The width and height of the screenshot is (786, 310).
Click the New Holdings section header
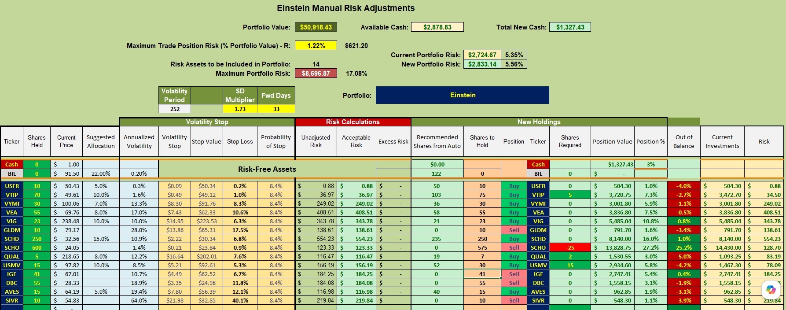539,122
